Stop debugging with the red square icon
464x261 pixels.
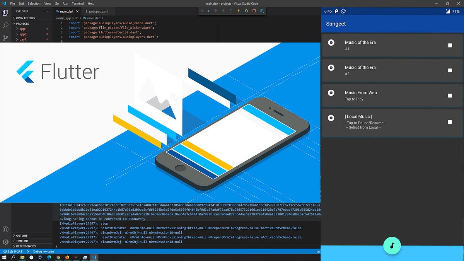(x=253, y=11)
